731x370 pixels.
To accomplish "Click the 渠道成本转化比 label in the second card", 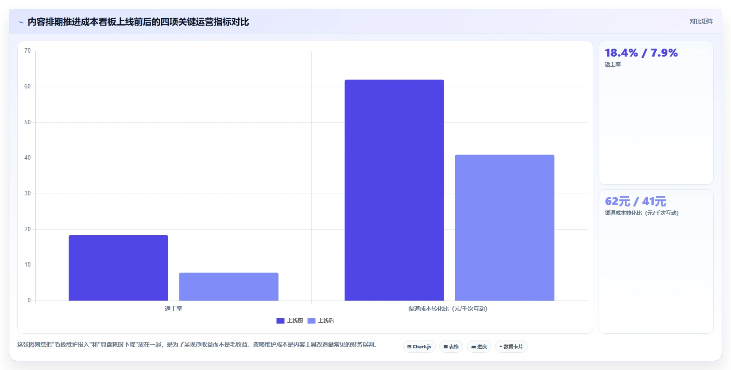I will (x=642, y=213).
